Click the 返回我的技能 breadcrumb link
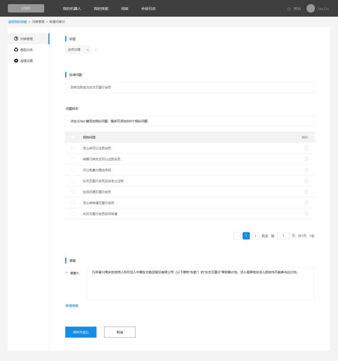 (x=18, y=22)
